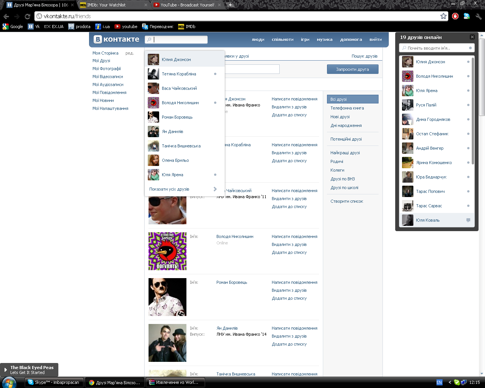Select Васа Чайковський in the search dropdown
Viewport: 485px width, 388px height.
click(185, 88)
